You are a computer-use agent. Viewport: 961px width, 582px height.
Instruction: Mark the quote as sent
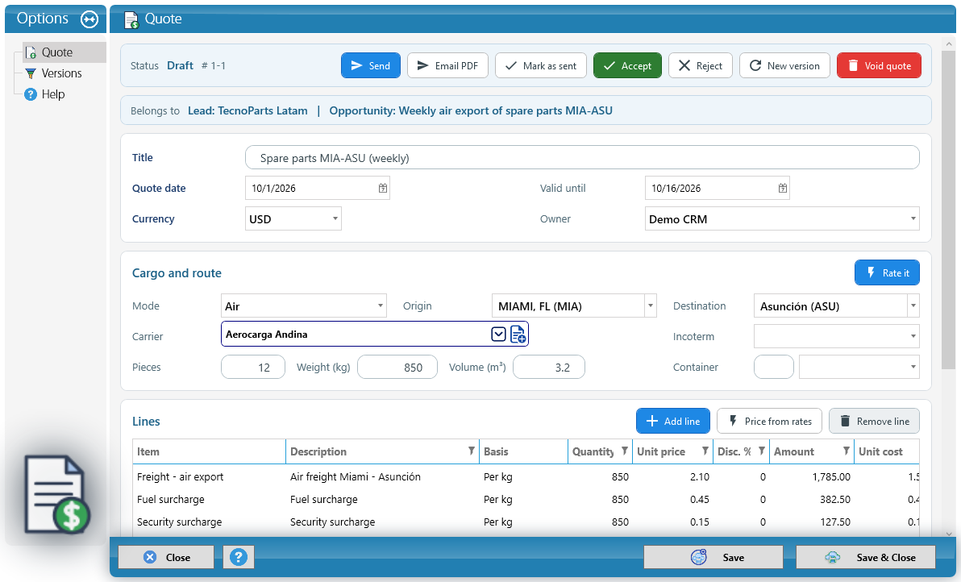click(x=540, y=65)
